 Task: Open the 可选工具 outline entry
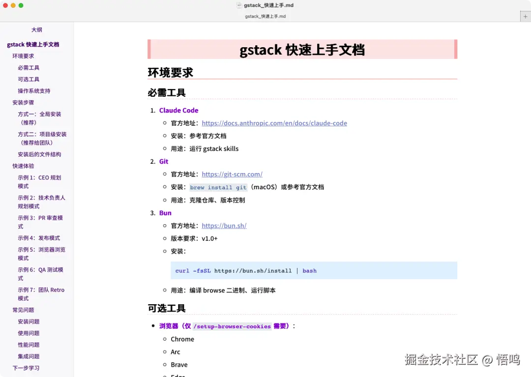click(29, 79)
